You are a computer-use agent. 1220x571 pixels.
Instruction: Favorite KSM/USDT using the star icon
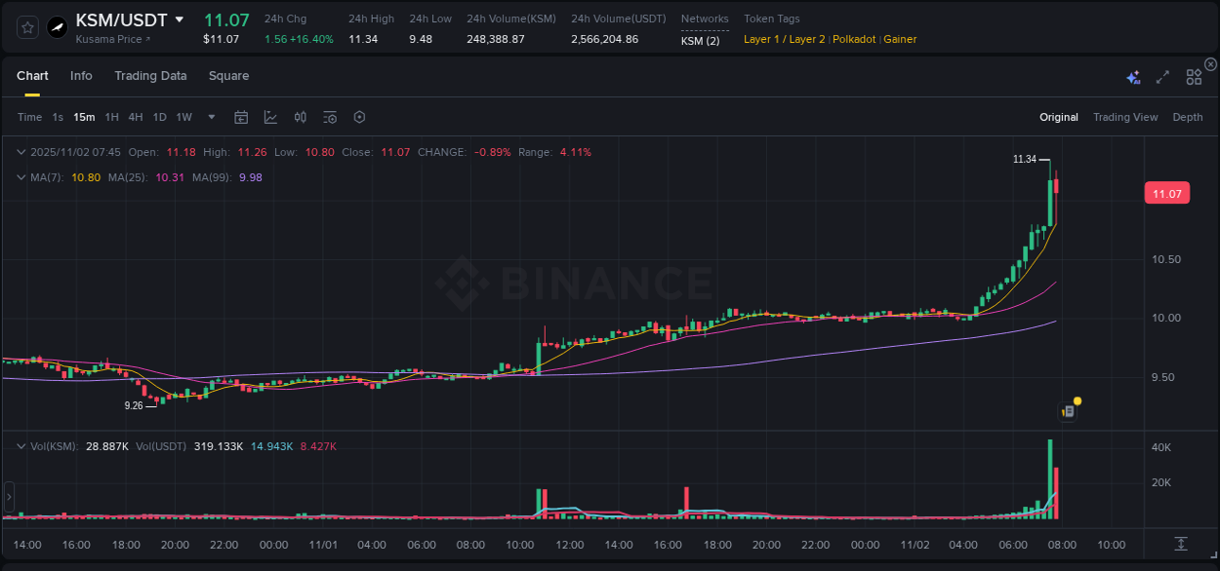pos(27,27)
